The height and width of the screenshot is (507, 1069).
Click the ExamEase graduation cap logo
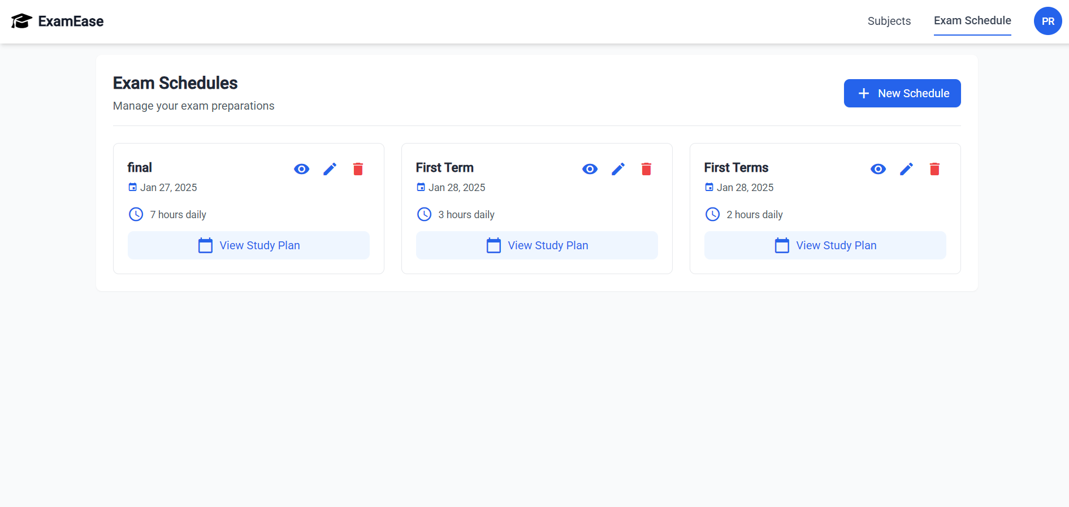point(21,21)
